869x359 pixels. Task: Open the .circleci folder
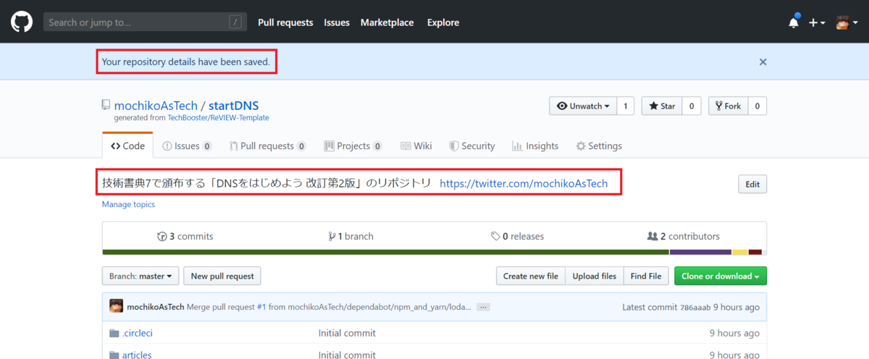[138, 333]
